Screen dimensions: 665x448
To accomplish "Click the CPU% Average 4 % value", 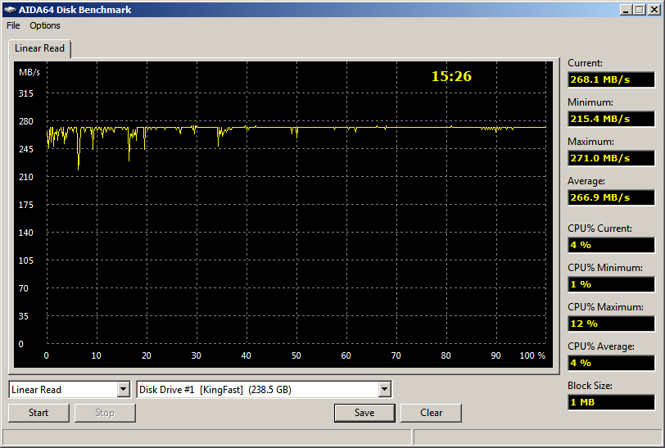I will pos(611,363).
